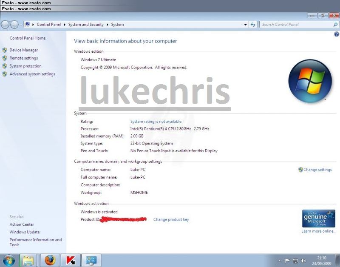This screenshot has height=267, width=340.
Task: Open Device Manager link
Action: 24,50
